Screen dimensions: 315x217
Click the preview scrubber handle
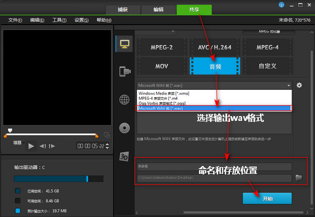pyautogui.click(x=10, y=130)
